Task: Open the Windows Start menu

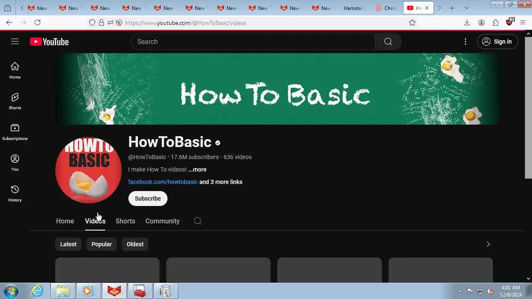Action: tap(10, 291)
